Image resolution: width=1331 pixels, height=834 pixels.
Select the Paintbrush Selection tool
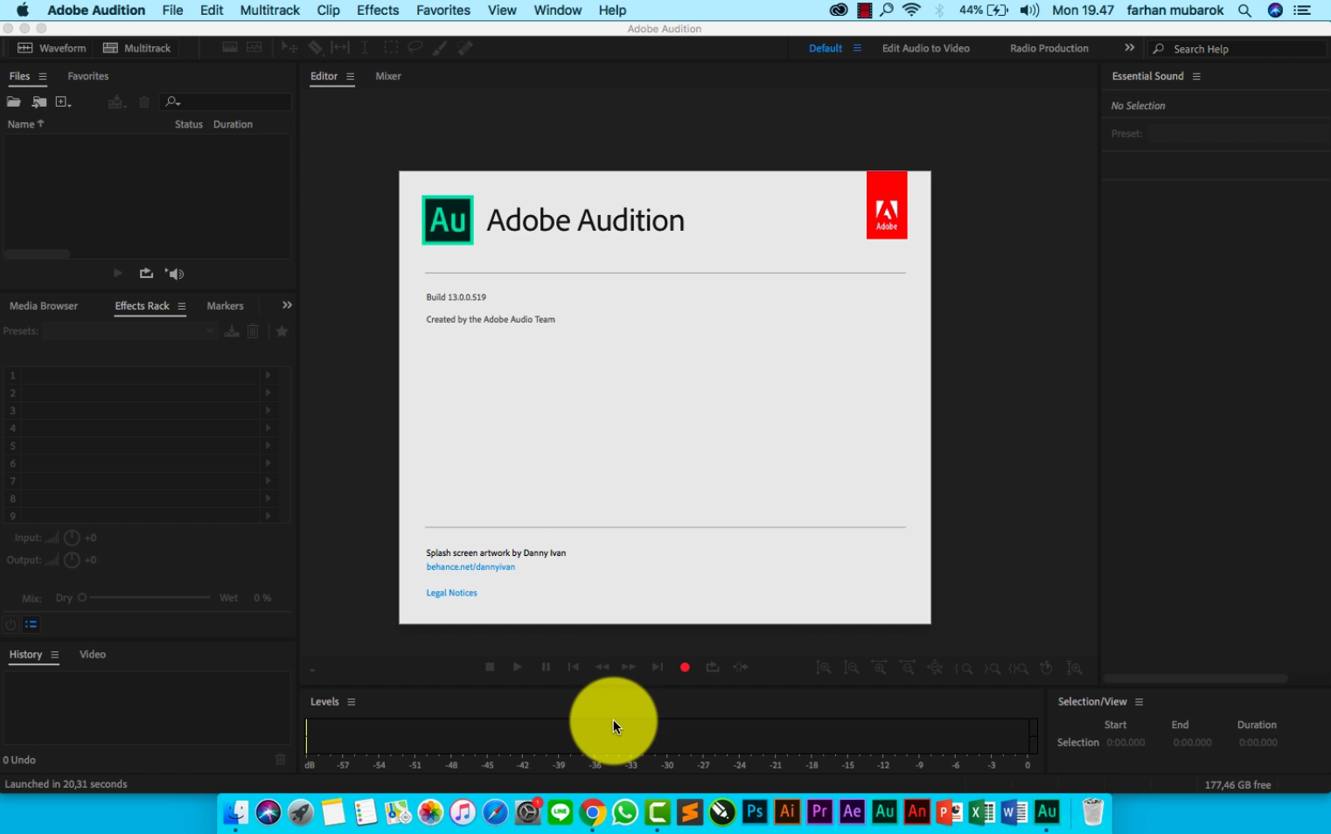[x=440, y=47]
